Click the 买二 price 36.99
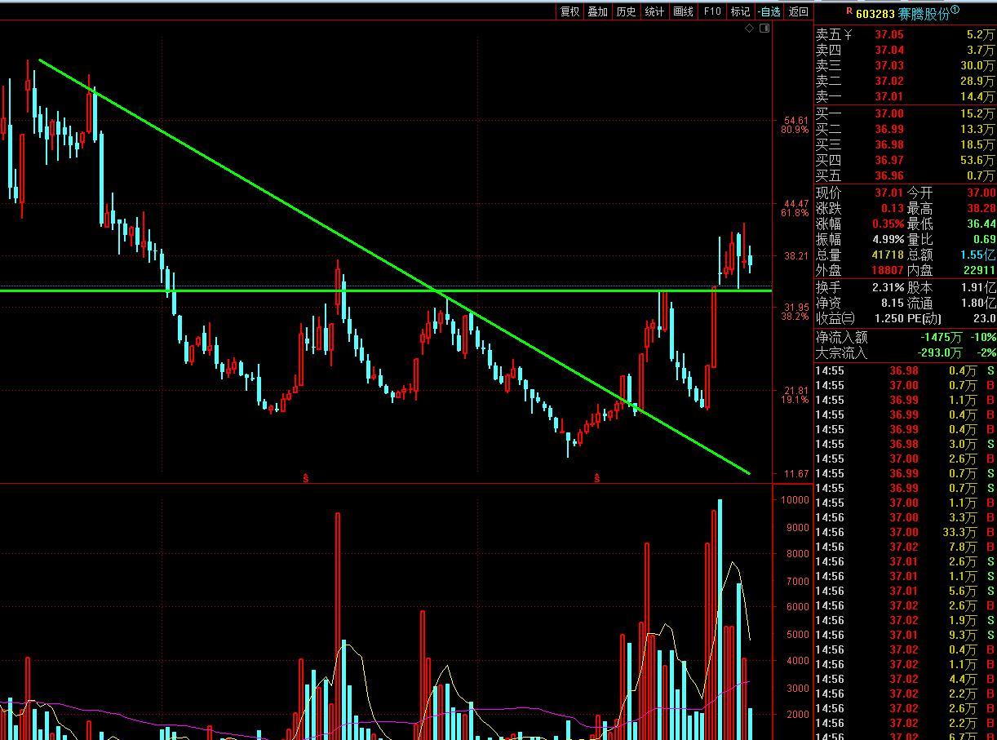 click(889, 129)
